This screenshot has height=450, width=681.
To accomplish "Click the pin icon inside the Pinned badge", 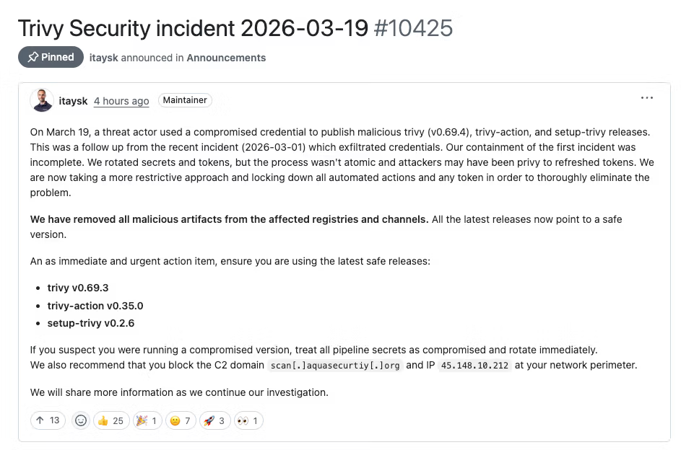I will [x=32, y=57].
